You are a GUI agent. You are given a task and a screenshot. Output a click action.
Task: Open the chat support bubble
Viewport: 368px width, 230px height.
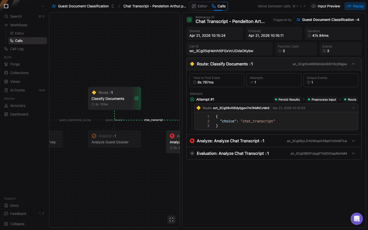pos(356,219)
